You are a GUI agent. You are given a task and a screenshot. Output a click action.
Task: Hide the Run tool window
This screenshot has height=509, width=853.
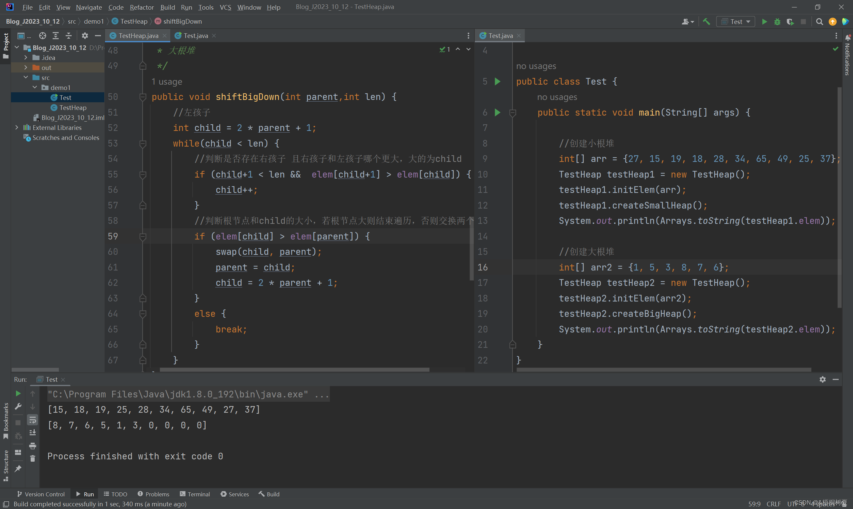pyautogui.click(x=836, y=379)
